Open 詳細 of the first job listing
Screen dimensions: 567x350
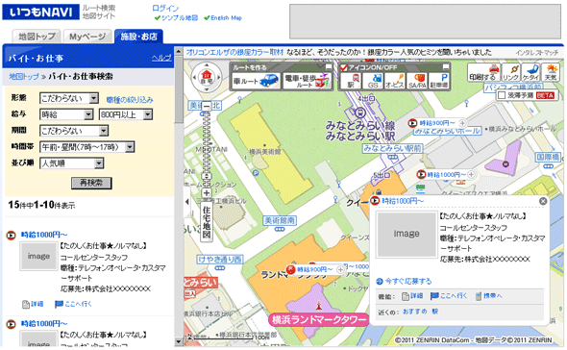(33, 304)
